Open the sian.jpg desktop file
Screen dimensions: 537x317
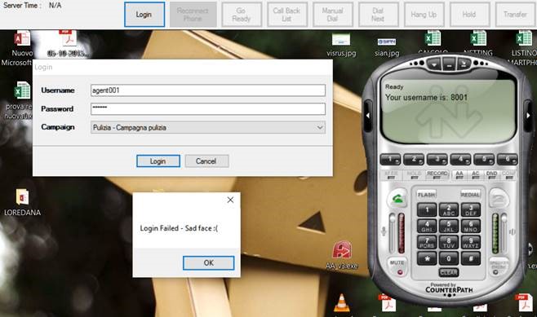[387, 46]
